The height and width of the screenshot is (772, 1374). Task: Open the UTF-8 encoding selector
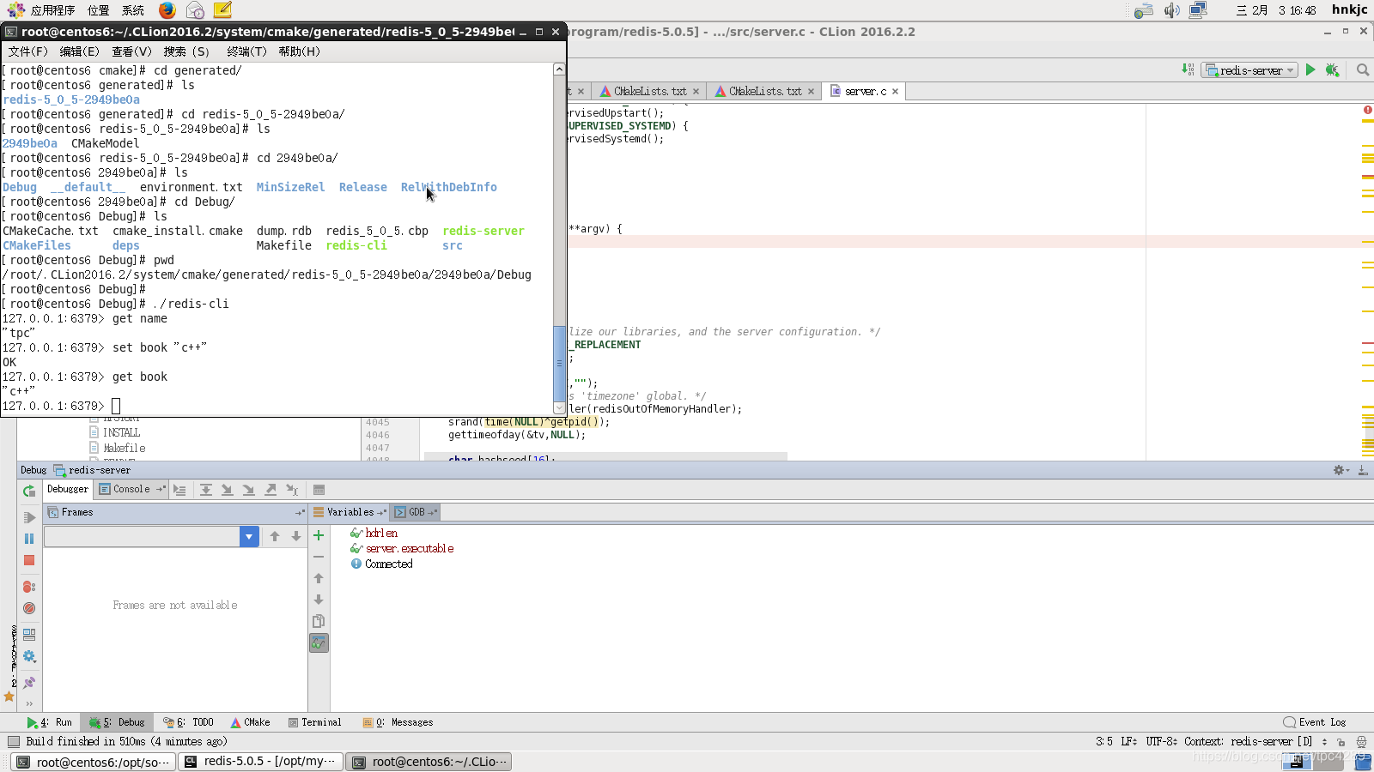[1159, 741]
